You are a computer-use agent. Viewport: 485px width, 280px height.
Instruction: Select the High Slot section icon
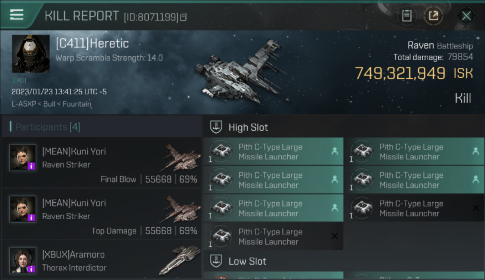pos(216,127)
